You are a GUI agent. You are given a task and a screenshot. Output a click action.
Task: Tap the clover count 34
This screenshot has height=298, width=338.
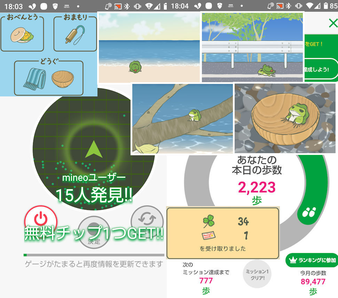tap(243, 221)
